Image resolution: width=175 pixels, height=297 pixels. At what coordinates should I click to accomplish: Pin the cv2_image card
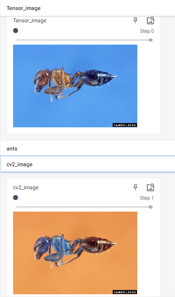(135, 187)
